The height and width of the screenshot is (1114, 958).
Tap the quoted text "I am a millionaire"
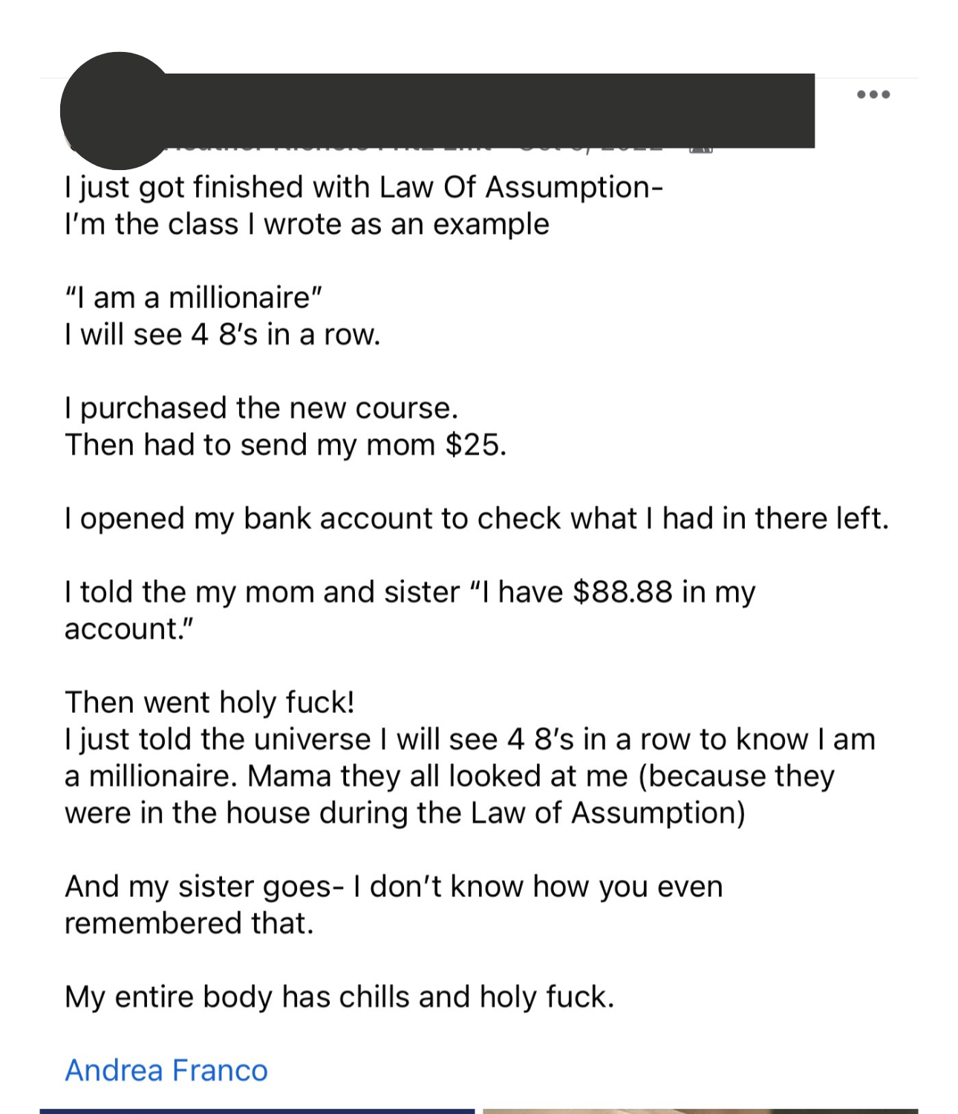click(194, 298)
